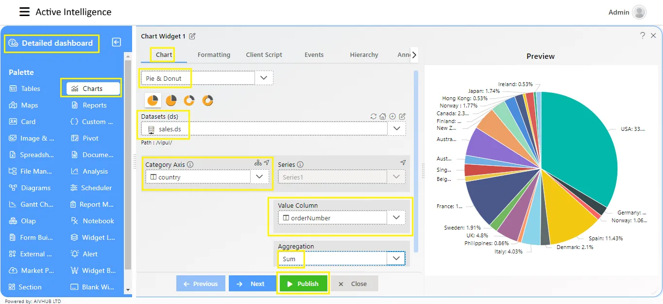Screen dimensions: 663x304
Task: Click the Close button
Action: [x=354, y=284]
